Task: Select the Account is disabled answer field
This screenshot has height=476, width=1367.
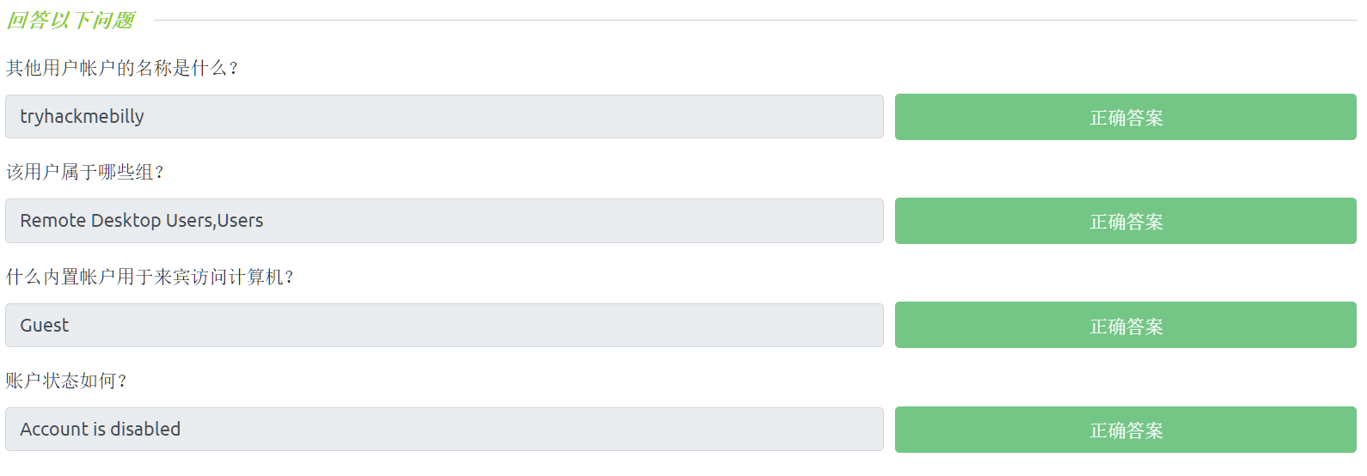Action: (444, 430)
